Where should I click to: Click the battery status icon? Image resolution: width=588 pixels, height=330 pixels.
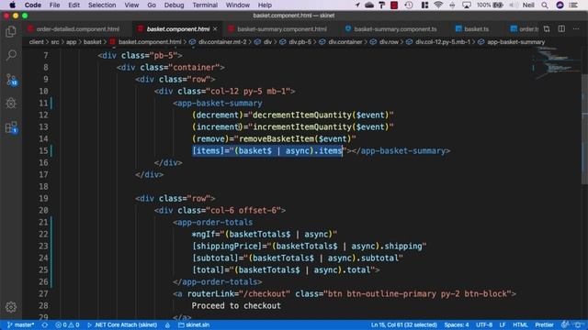tap(498, 5)
